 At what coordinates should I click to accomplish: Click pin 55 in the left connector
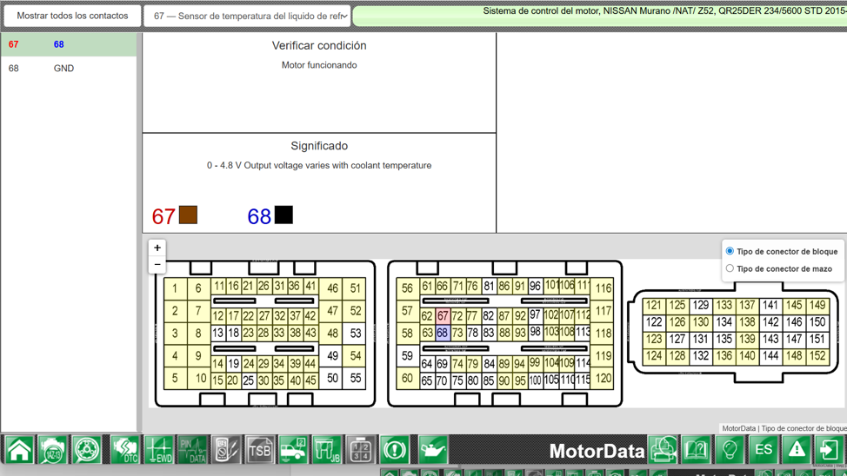pos(355,379)
